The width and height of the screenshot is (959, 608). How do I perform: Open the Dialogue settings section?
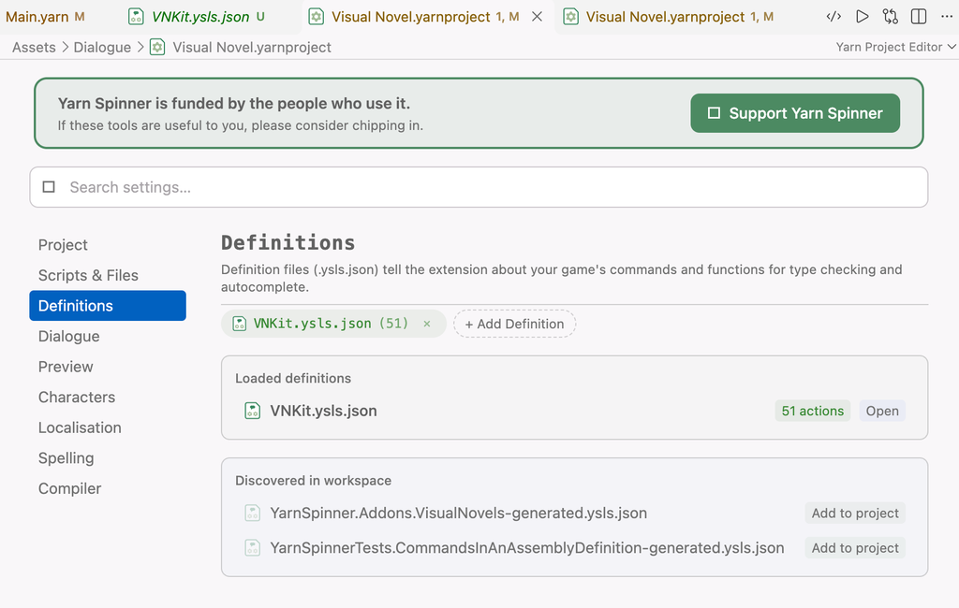(108, 336)
